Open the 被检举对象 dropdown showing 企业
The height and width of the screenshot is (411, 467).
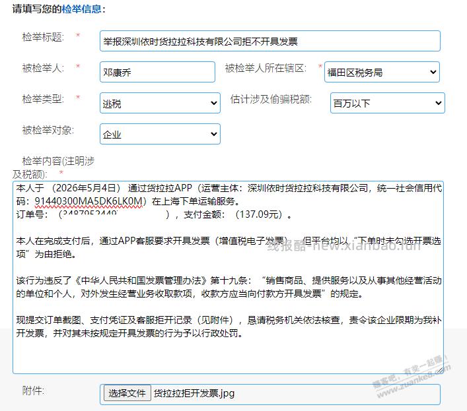(x=160, y=134)
